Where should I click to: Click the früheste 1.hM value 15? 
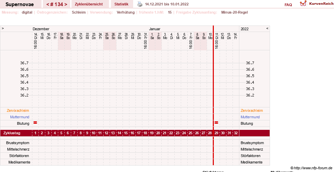pos(170,12)
